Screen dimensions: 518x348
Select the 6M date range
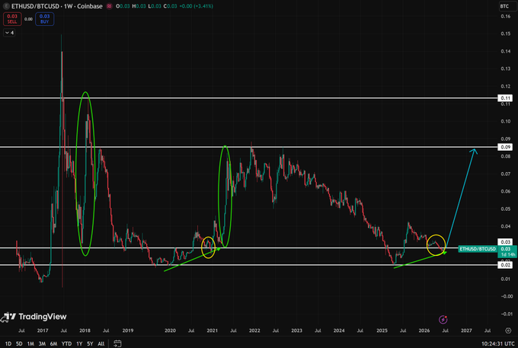53,343
